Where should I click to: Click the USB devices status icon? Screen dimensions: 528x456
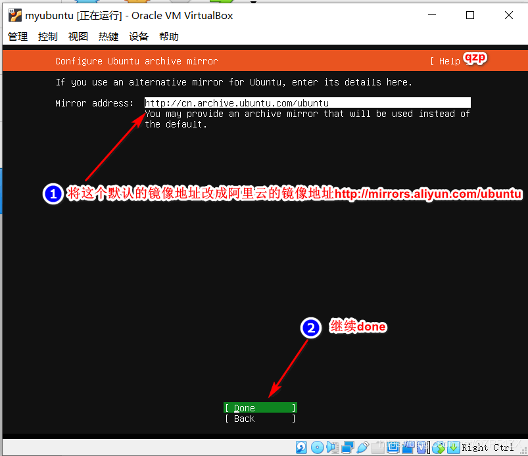tap(363, 447)
